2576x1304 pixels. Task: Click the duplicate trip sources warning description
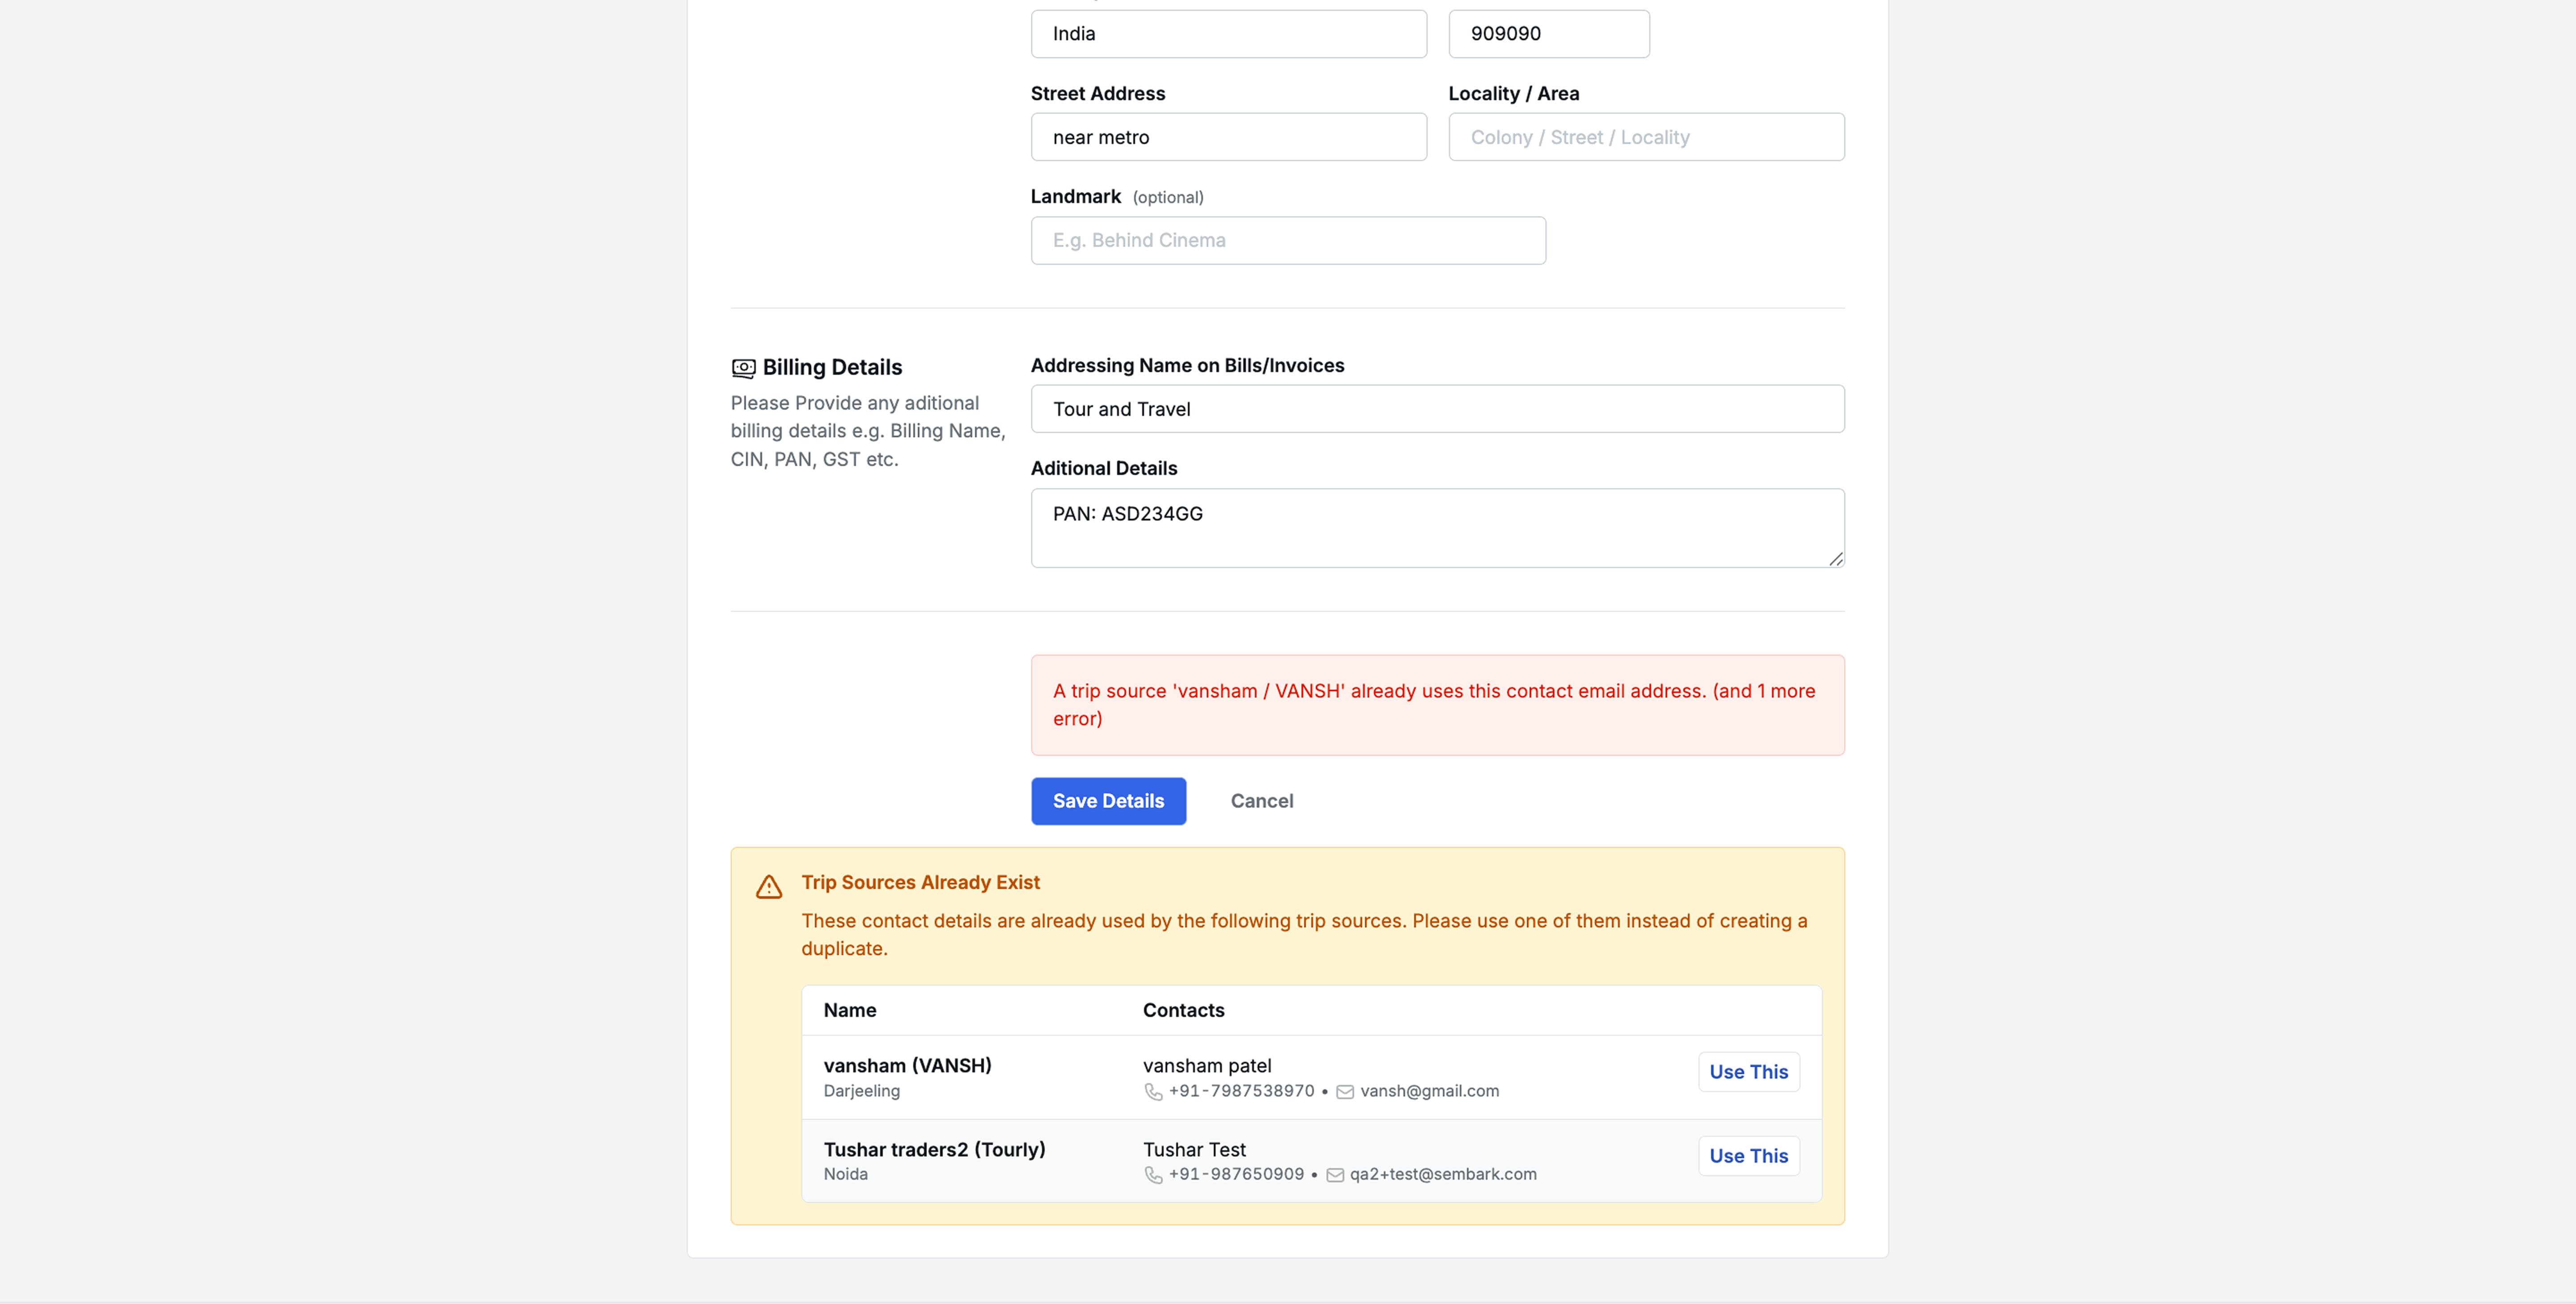click(1304, 935)
